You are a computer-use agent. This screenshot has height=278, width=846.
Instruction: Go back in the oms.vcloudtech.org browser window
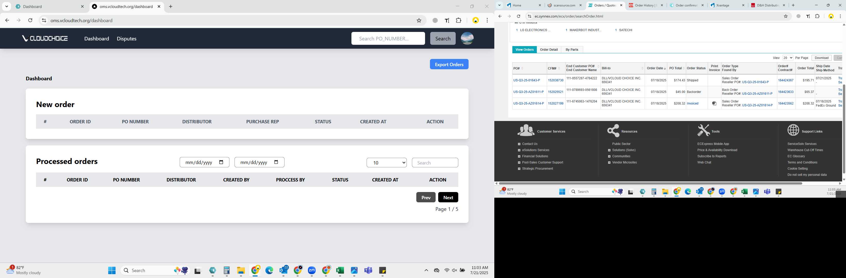coord(7,20)
